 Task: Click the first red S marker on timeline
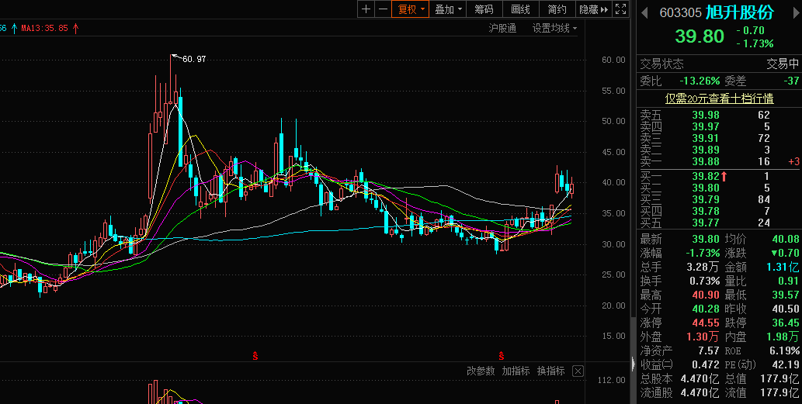point(254,355)
